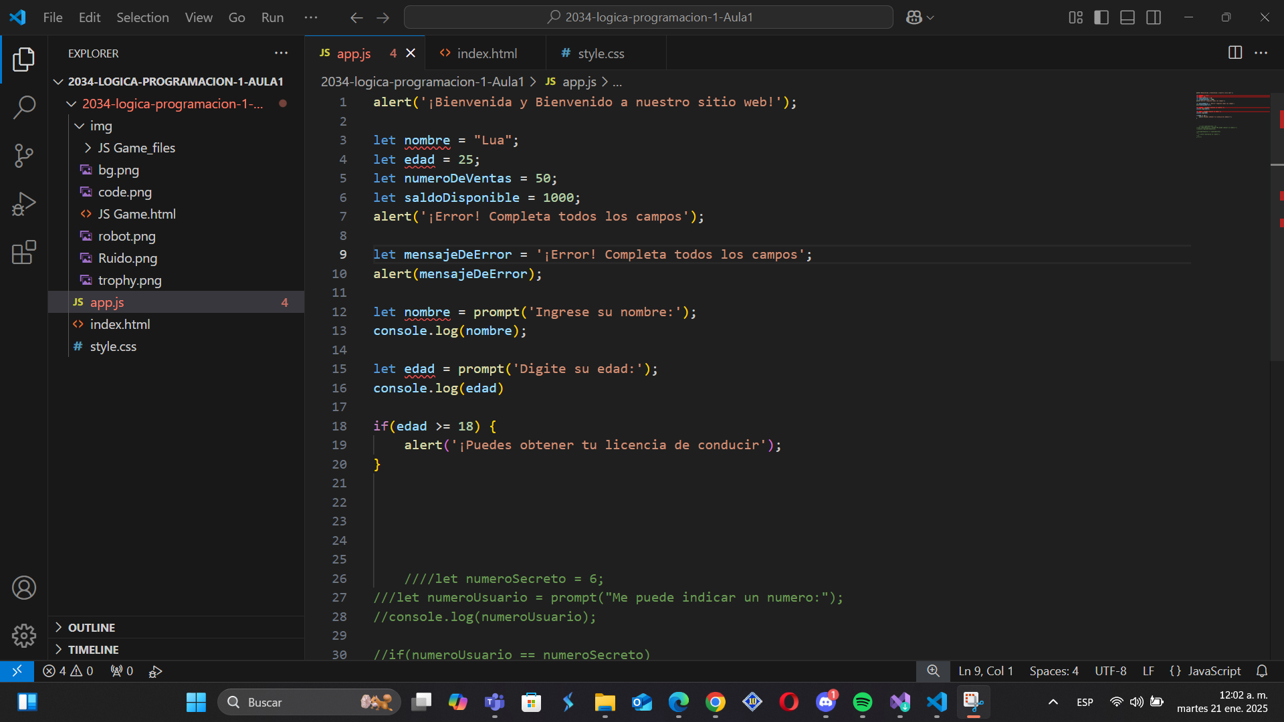Click the ports forwarded indicator in status bar

coord(122,671)
